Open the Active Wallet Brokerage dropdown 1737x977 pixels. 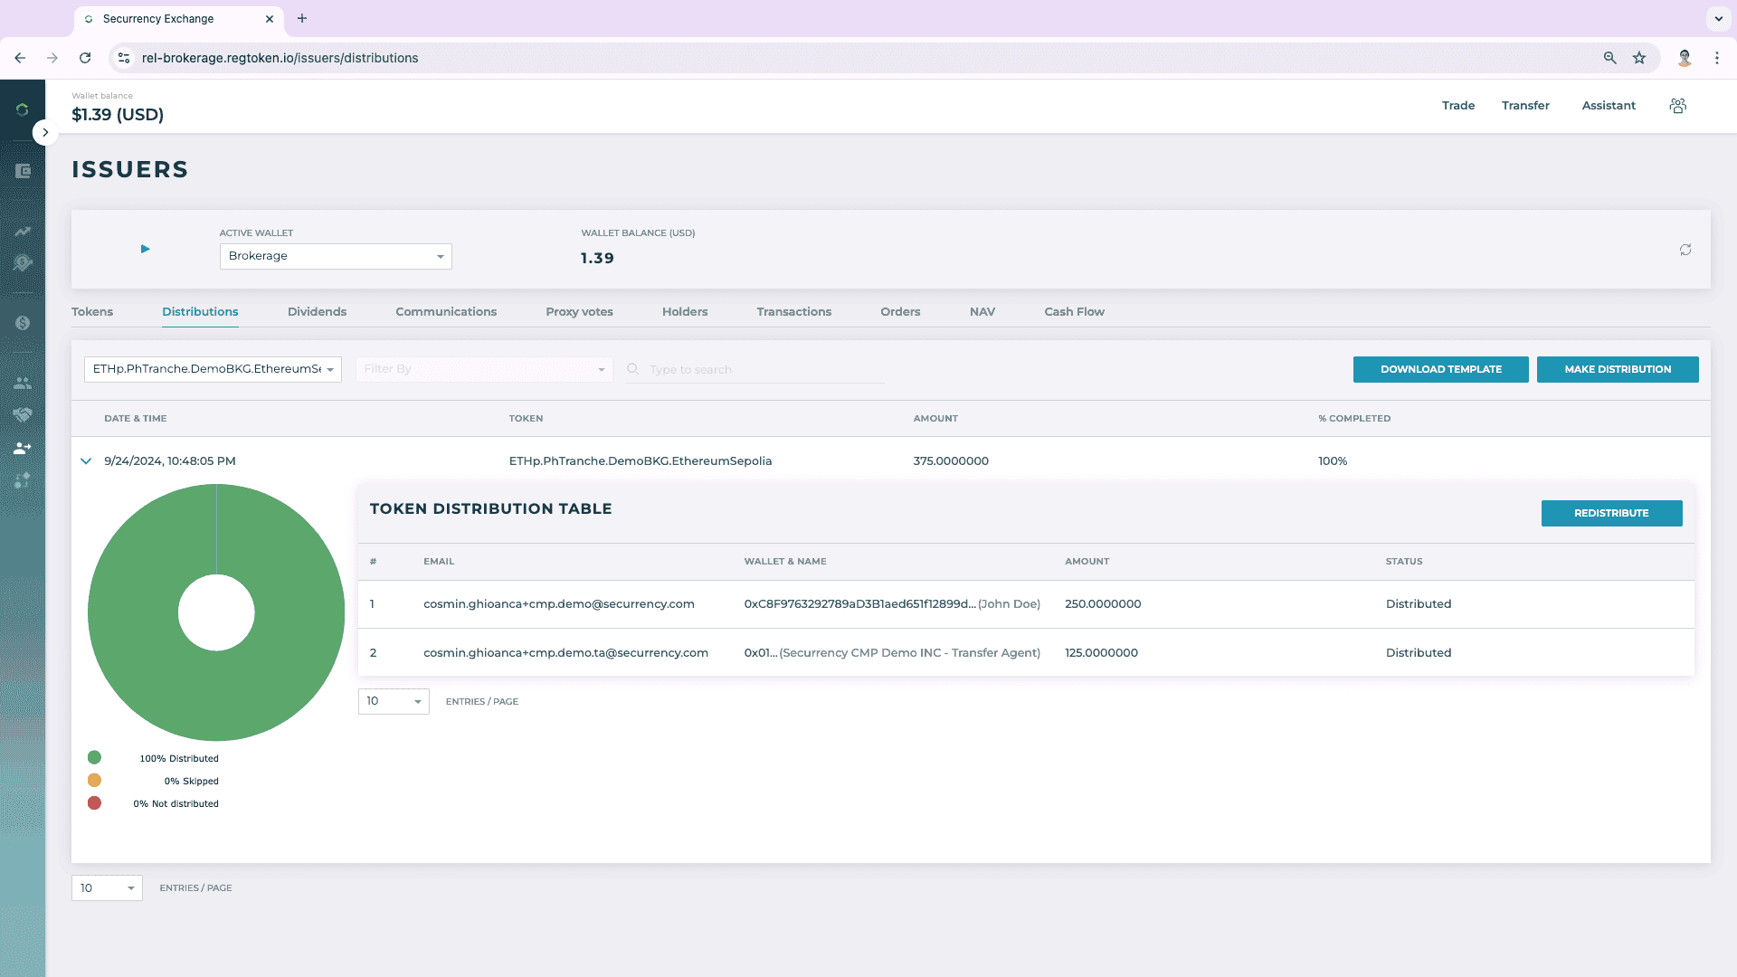coord(336,256)
